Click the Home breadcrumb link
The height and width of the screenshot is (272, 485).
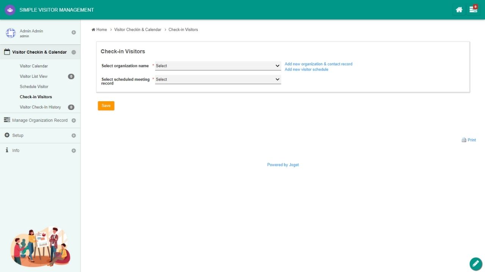coord(101,29)
